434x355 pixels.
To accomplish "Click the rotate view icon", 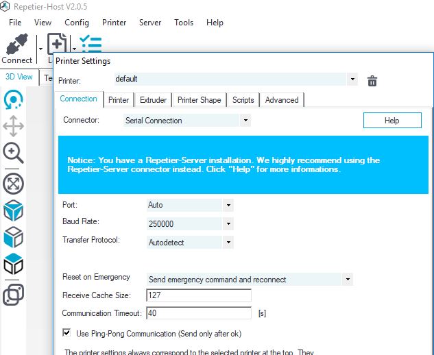I will coord(14,101).
